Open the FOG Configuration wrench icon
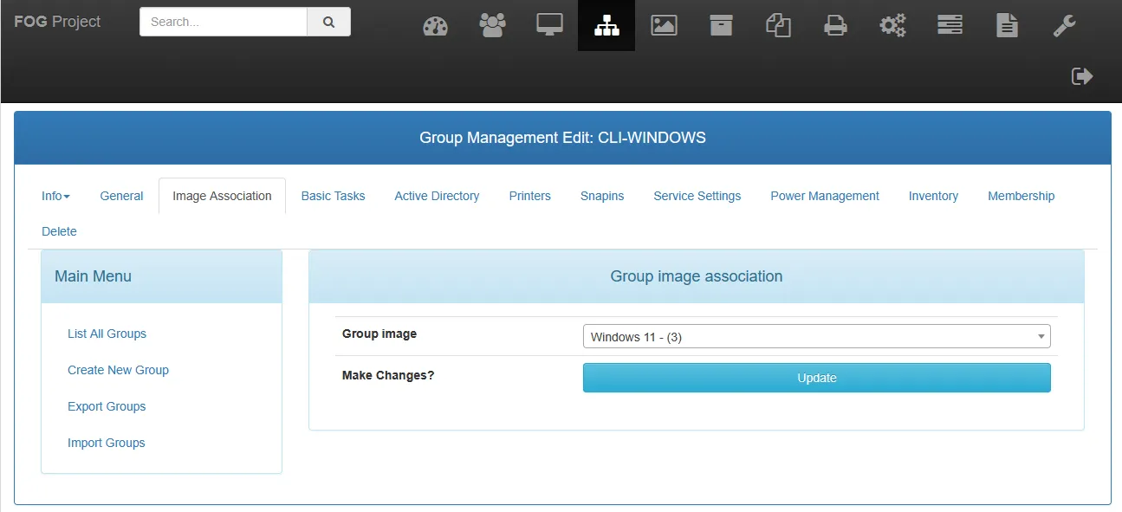The height and width of the screenshot is (512, 1122). [1064, 26]
